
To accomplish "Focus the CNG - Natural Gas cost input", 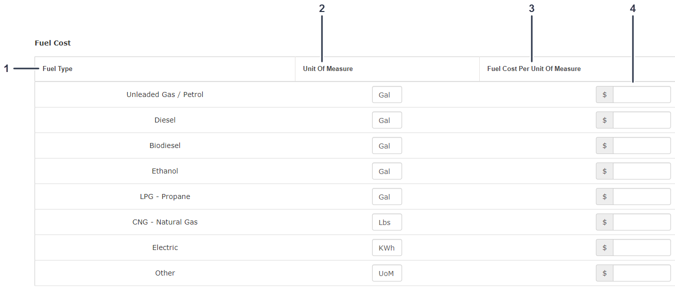I will tap(641, 222).
